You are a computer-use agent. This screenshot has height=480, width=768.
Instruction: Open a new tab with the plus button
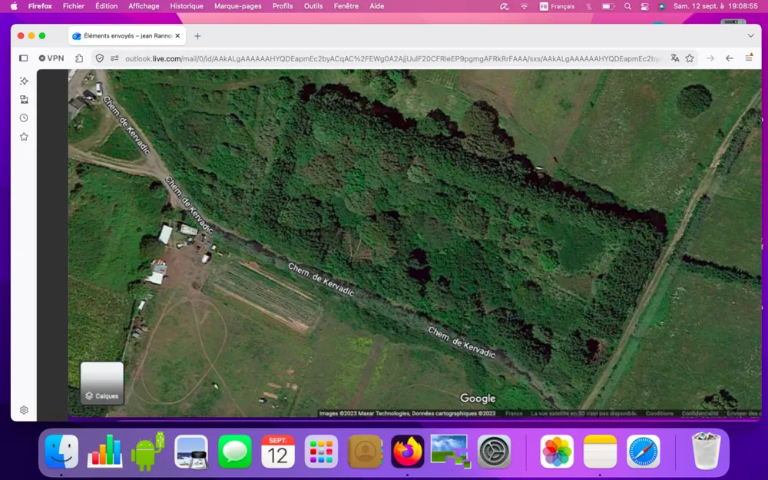(197, 36)
